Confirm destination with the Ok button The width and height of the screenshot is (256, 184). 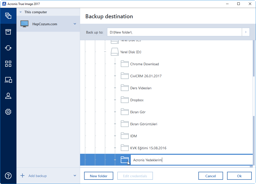click(x=239, y=176)
